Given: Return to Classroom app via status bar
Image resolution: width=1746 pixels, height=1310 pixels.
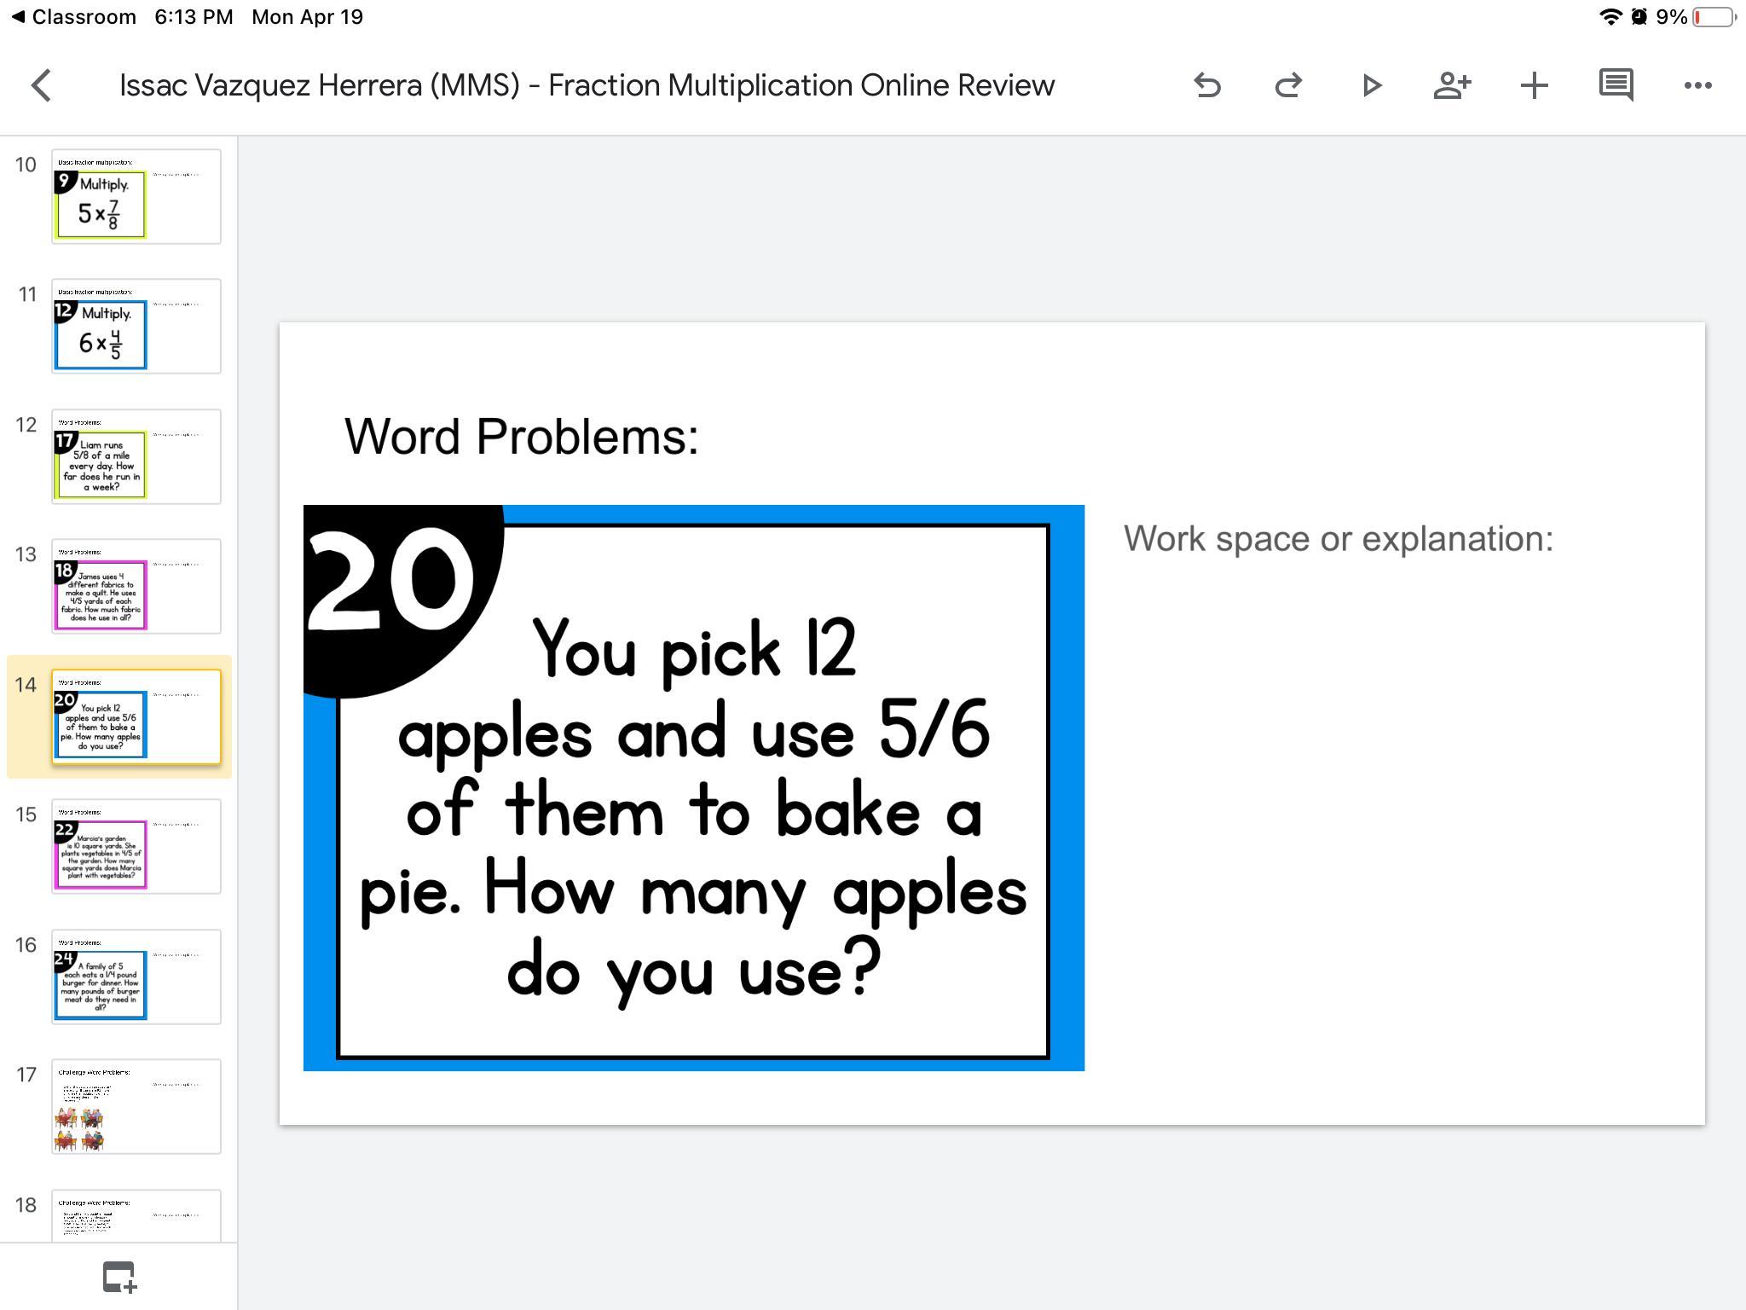Looking at the screenshot, I should pos(73,17).
